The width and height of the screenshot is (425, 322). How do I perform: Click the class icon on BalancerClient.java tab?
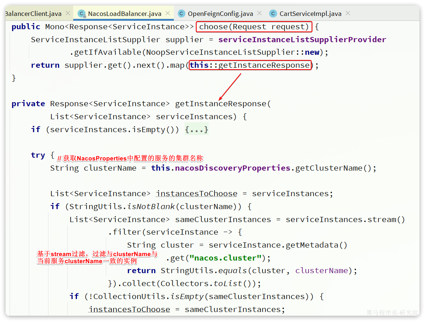tap(4, 13)
